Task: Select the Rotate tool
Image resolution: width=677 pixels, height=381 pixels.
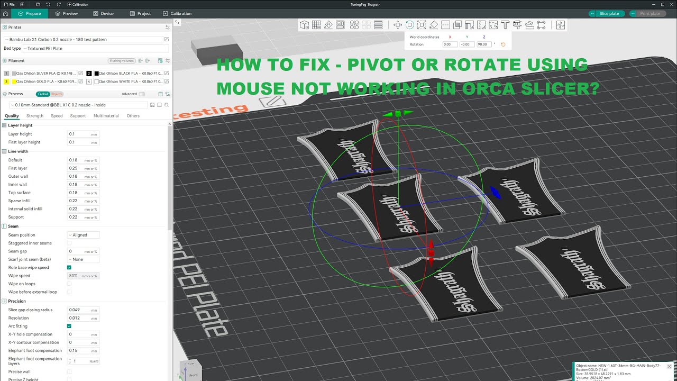Action: (x=410, y=25)
